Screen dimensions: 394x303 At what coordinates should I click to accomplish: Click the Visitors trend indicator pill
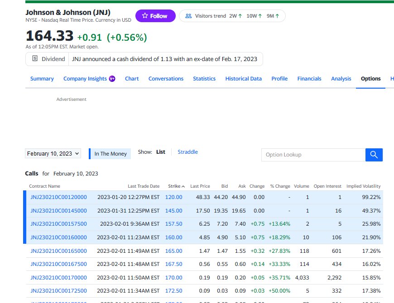[232, 16]
